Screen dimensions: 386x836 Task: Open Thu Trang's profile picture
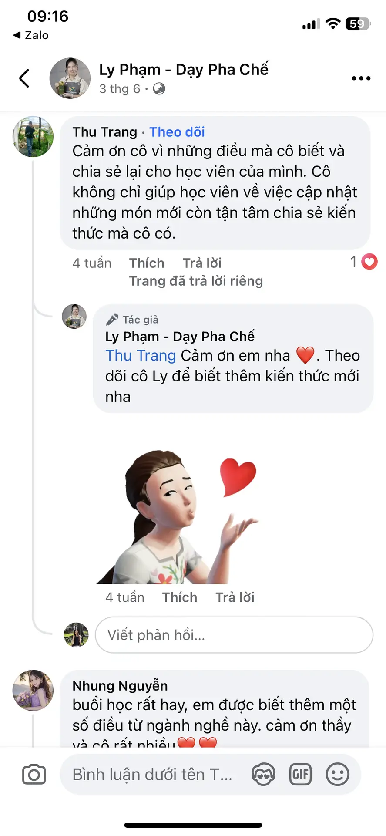click(33, 136)
